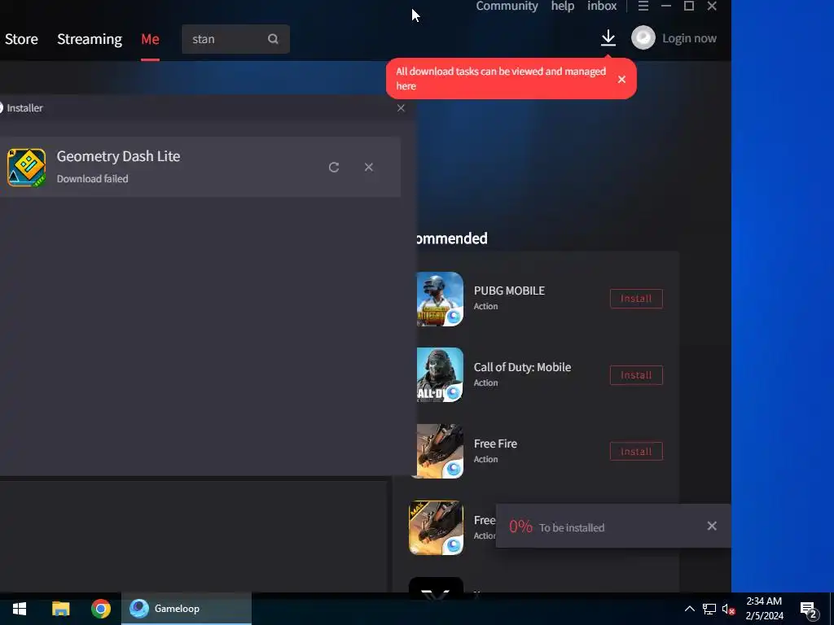Image resolution: width=834 pixels, height=625 pixels.
Task: Open the Windows Start menu
Action: (20, 609)
